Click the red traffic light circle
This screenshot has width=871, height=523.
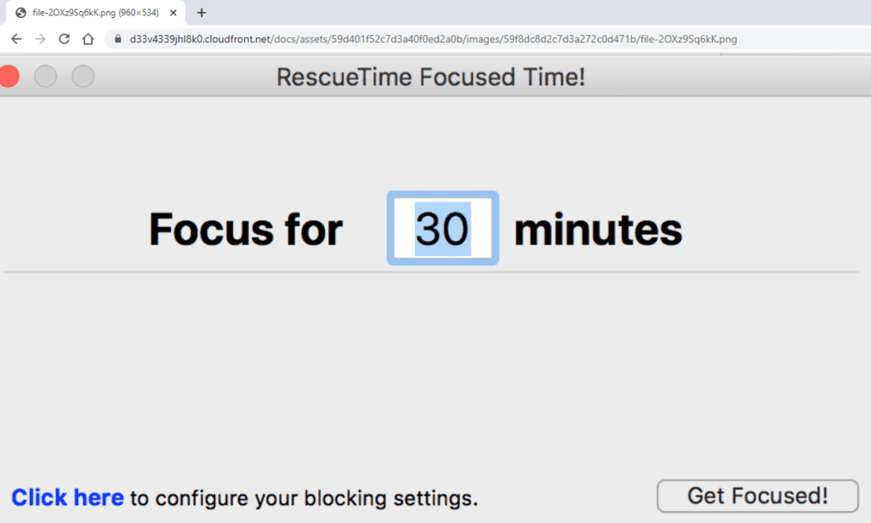[9, 76]
